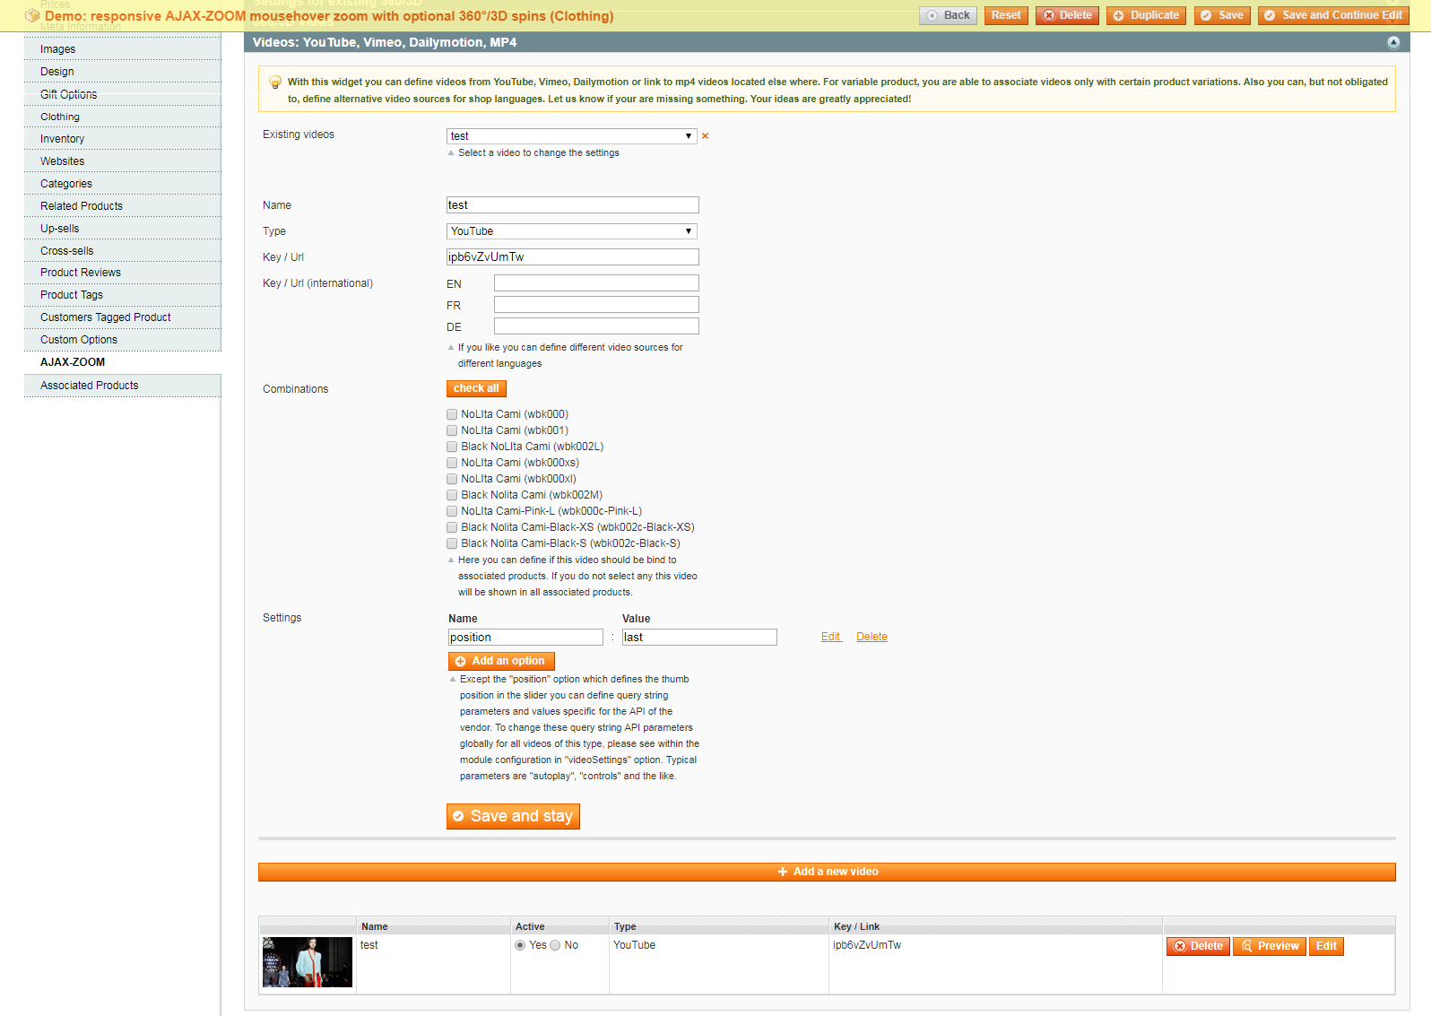
Task: Click Delete link for position setting
Action: pos(872,637)
